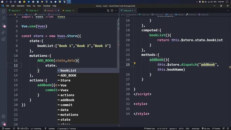This screenshot has width=231, height=130.
Task: Open the Explorer view in activity bar
Action: 4,11
